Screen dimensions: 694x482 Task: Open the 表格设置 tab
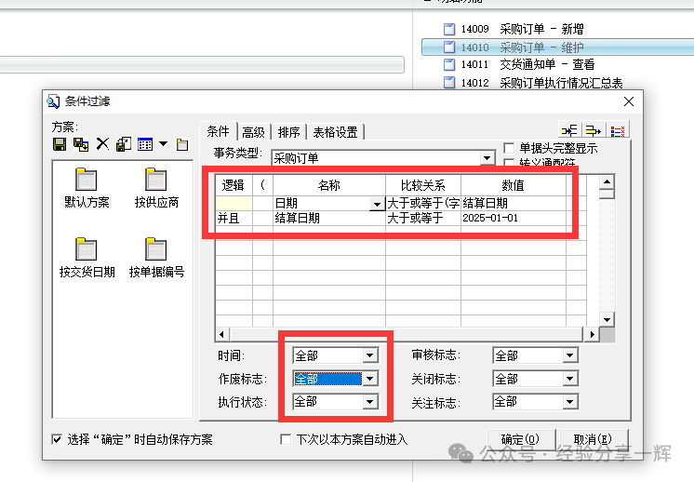335,131
